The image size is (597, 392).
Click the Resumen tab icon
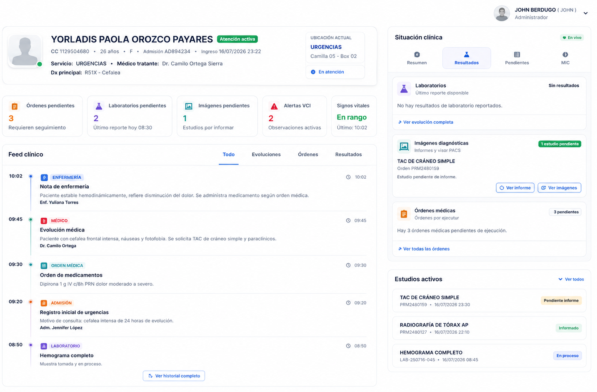[417, 55]
